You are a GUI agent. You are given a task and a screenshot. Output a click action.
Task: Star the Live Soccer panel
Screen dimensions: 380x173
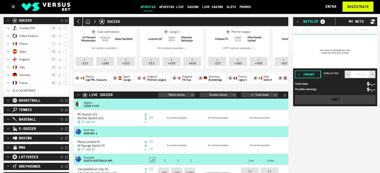coord(285,95)
